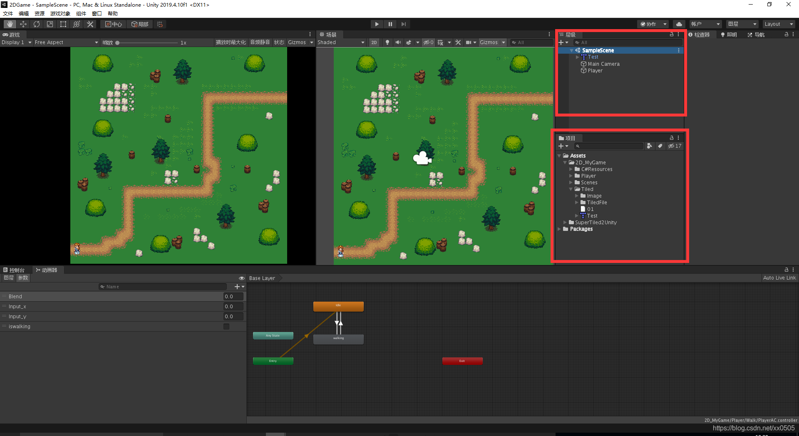Image resolution: width=799 pixels, height=436 pixels.
Task: Open the 资源 menu
Action: (40, 14)
